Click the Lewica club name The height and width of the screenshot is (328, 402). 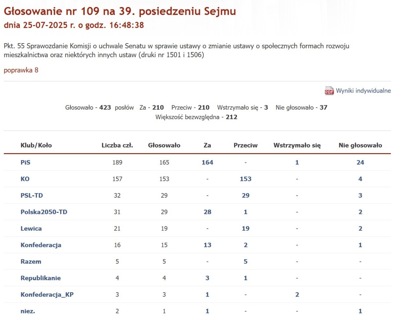click(31, 229)
